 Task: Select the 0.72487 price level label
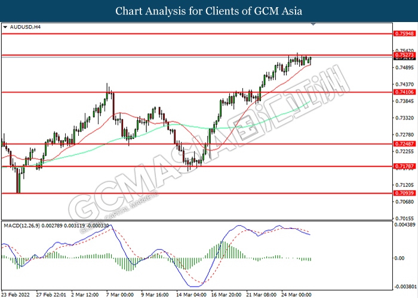pyautogui.click(x=404, y=144)
